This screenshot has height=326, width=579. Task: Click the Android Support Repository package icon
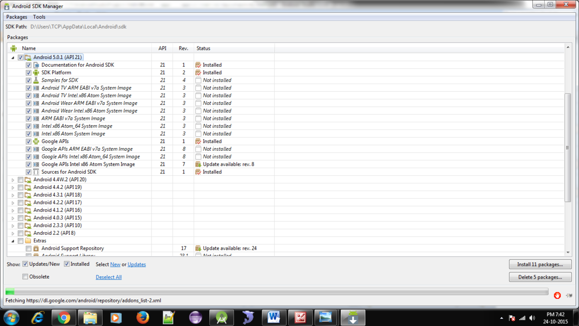[36, 248]
